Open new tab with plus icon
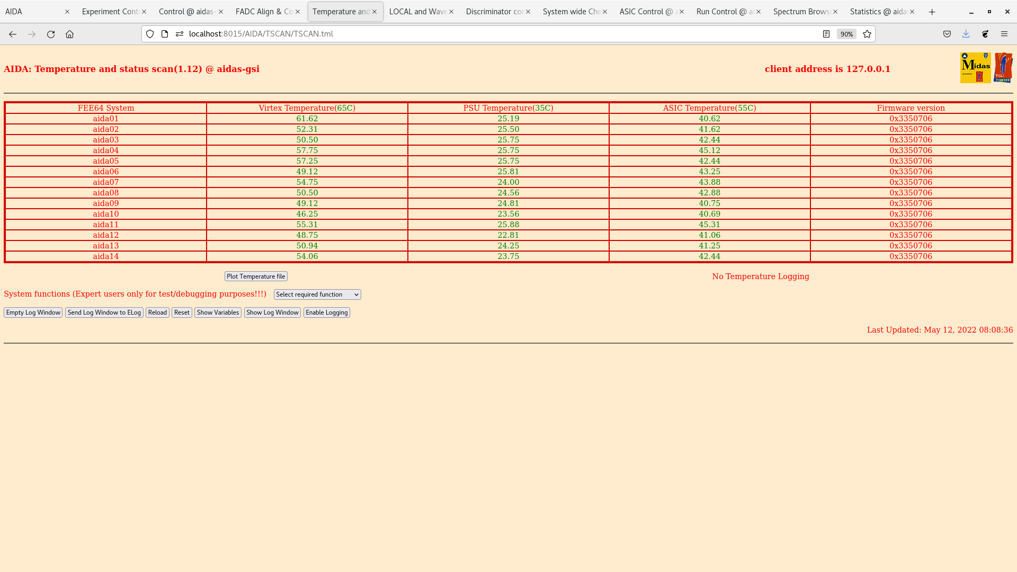1017x572 pixels. pos(932,12)
